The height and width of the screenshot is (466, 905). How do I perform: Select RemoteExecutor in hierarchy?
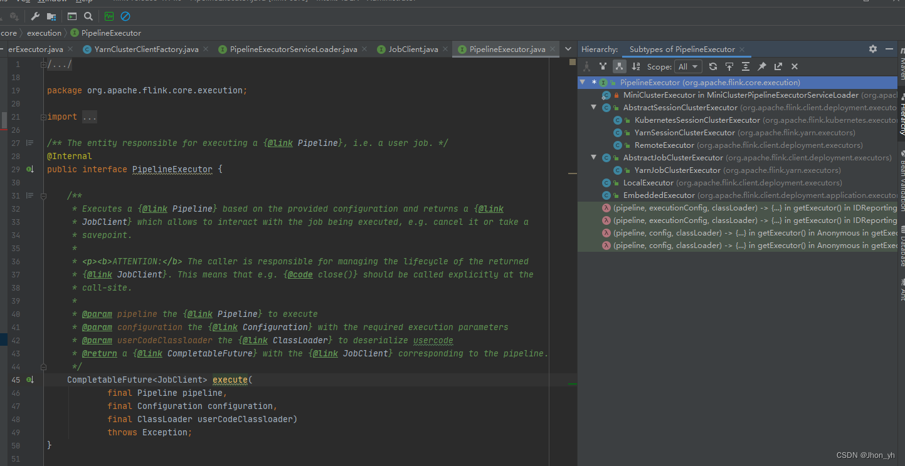[x=738, y=145]
